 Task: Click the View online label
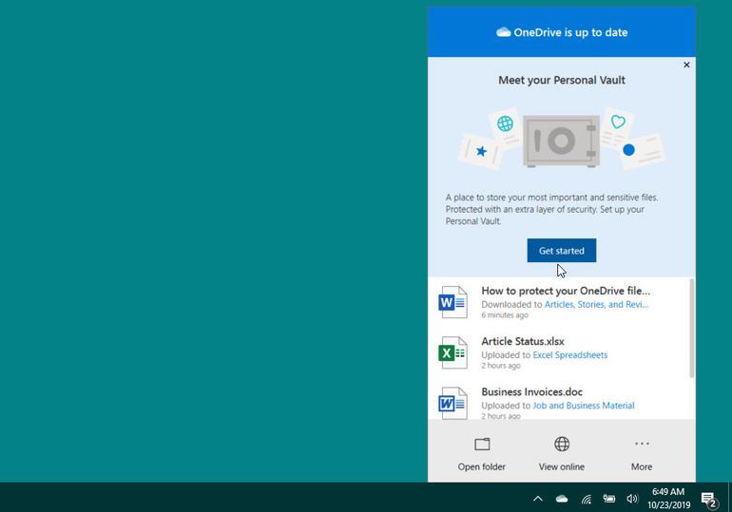point(561,466)
